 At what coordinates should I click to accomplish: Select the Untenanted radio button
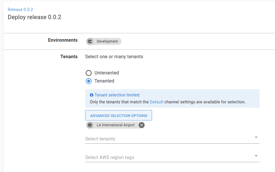point(89,73)
